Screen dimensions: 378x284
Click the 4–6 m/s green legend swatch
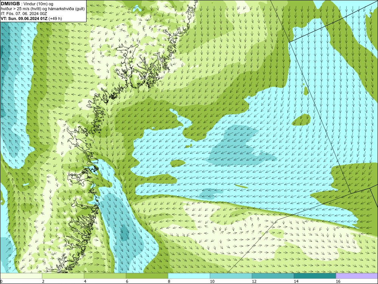(105, 276)
